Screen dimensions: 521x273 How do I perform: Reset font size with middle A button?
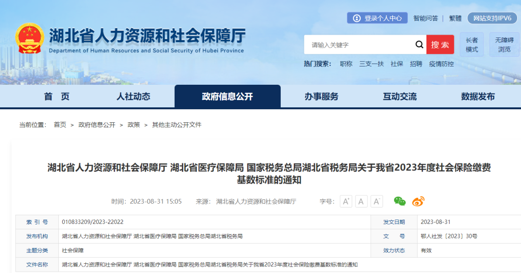click(x=361, y=201)
